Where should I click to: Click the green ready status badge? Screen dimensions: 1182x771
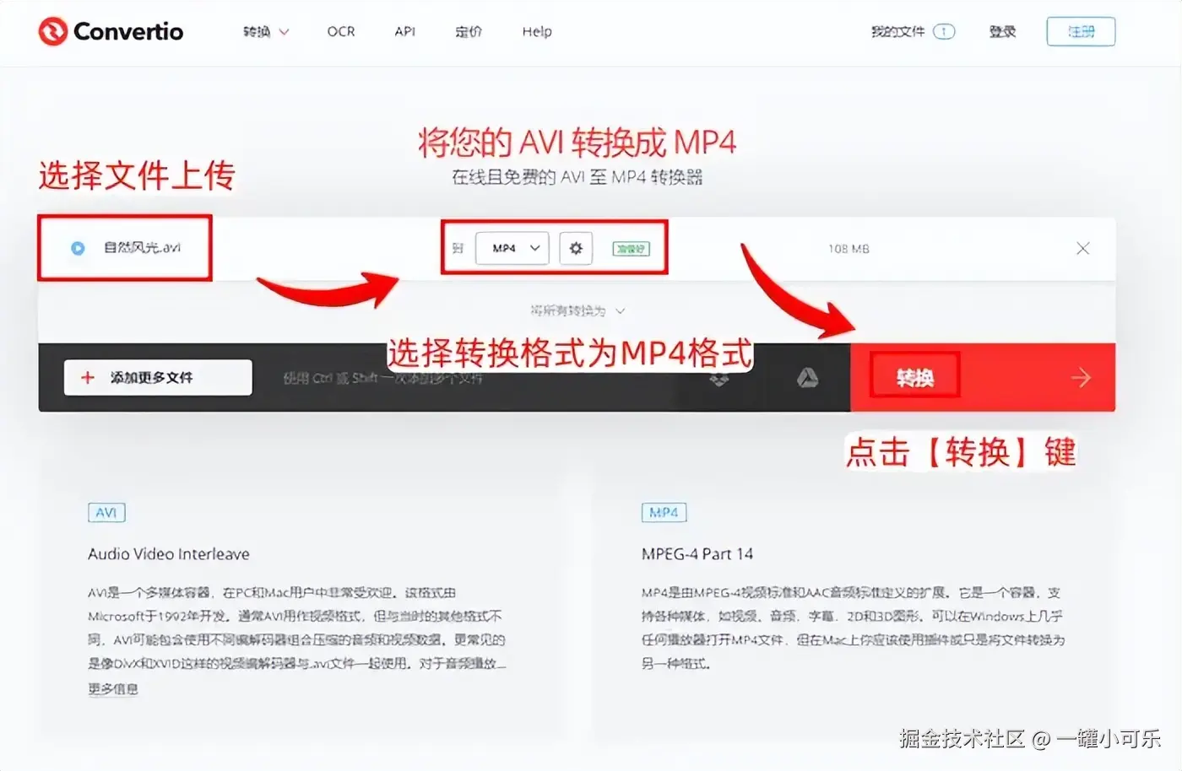[631, 249]
